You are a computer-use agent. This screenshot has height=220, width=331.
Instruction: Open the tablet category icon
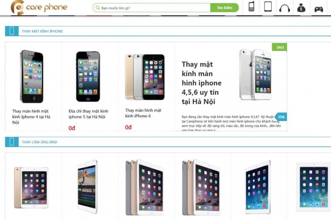pyautogui.click(x=268, y=7)
